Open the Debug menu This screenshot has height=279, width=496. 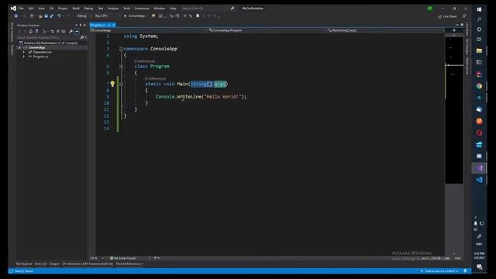tap(88, 9)
